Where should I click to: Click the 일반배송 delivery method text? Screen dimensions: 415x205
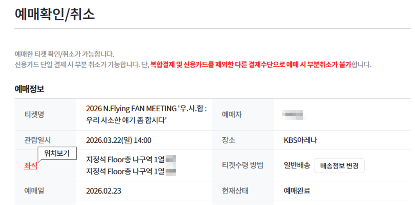tap(297, 165)
